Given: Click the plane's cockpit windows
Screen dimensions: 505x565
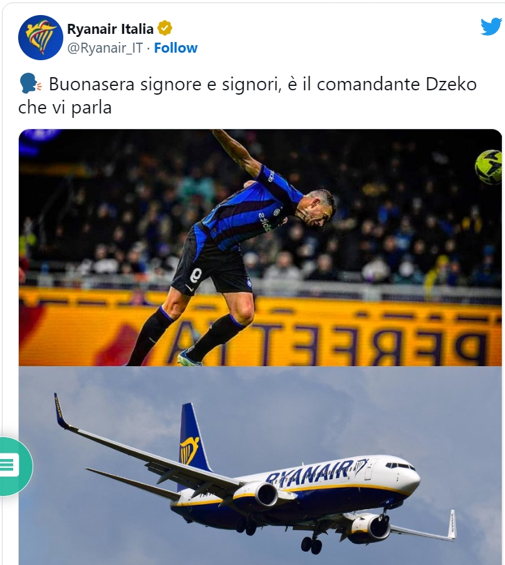Looking at the screenshot, I should tap(400, 465).
